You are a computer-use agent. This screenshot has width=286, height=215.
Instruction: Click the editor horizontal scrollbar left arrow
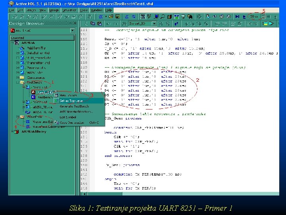click(x=85, y=194)
